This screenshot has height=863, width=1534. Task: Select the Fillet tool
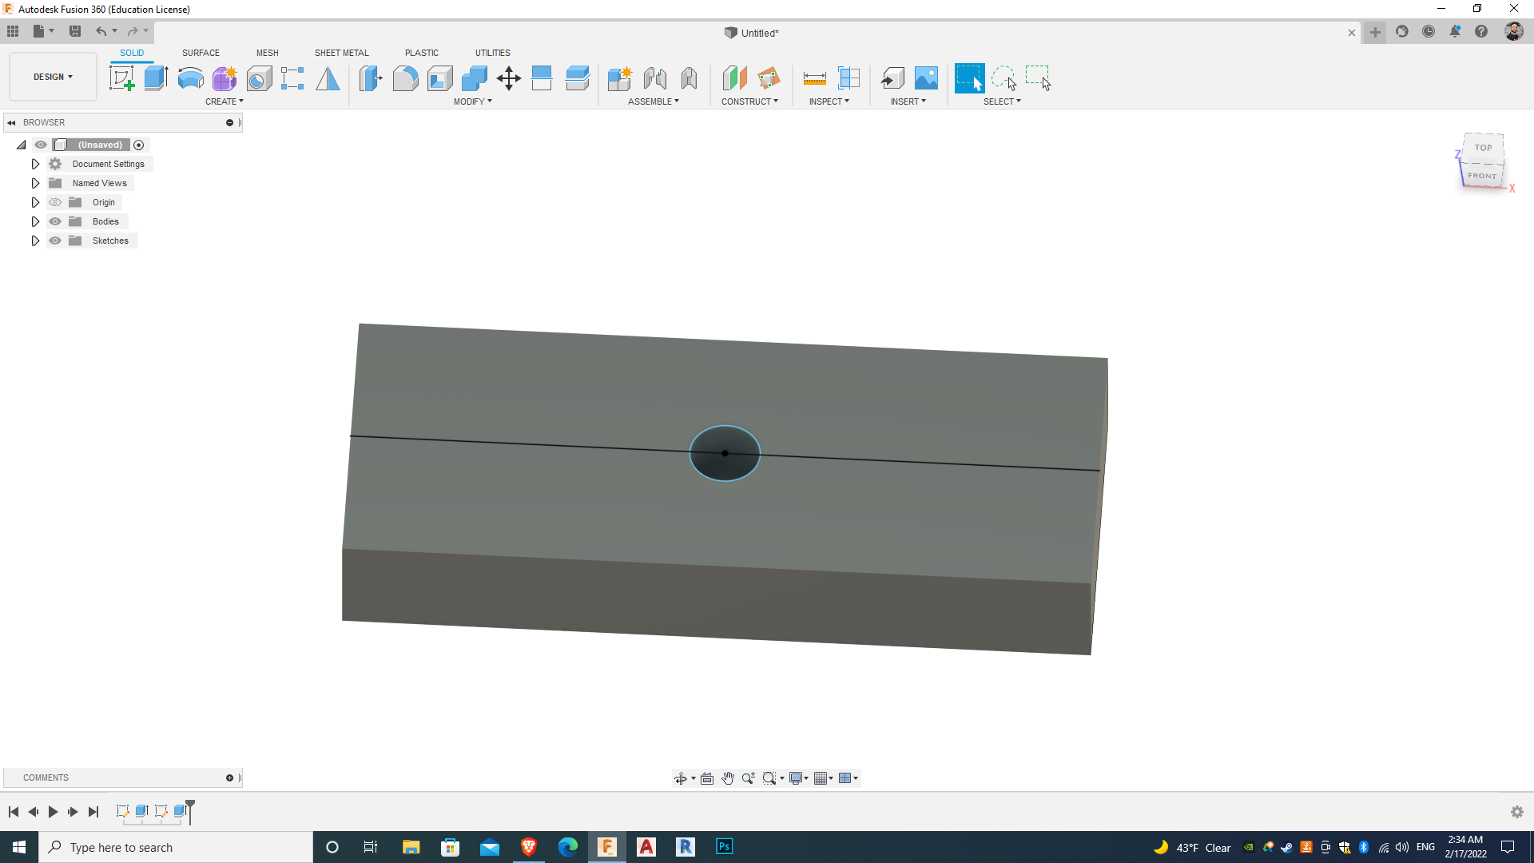point(405,78)
